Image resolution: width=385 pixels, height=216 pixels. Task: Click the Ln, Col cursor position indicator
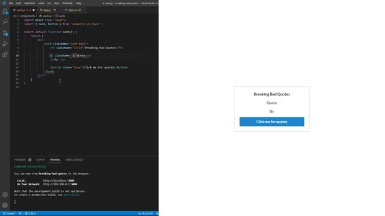coord(146,214)
